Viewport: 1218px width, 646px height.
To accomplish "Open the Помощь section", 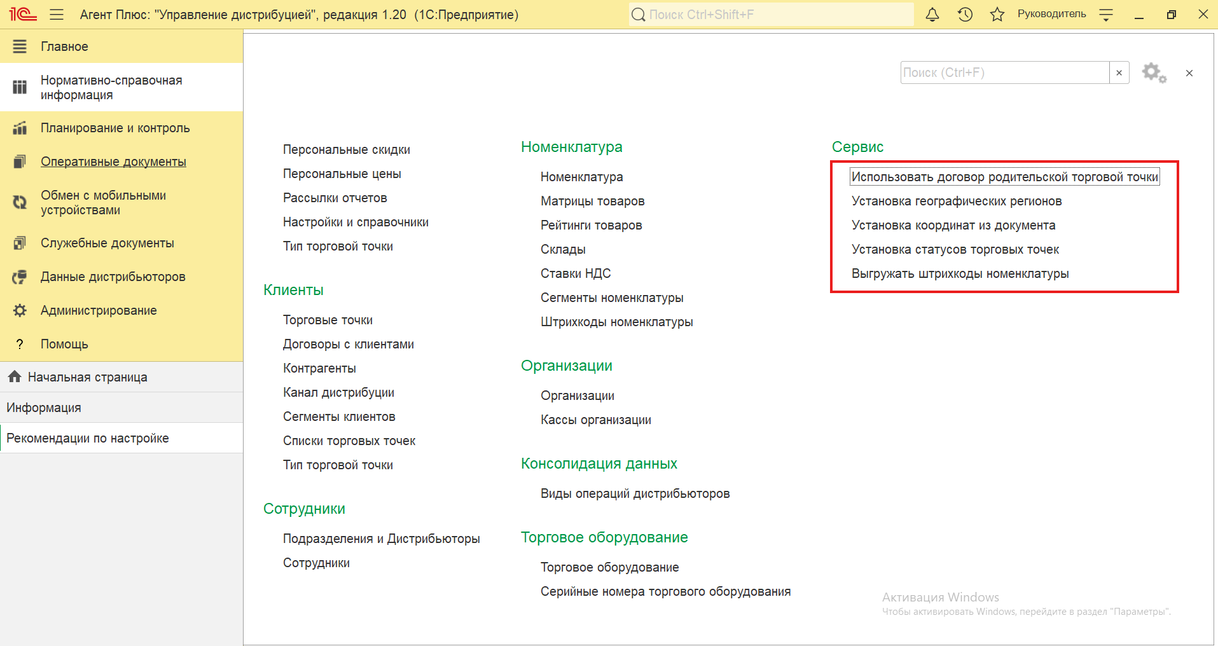I will coord(64,344).
